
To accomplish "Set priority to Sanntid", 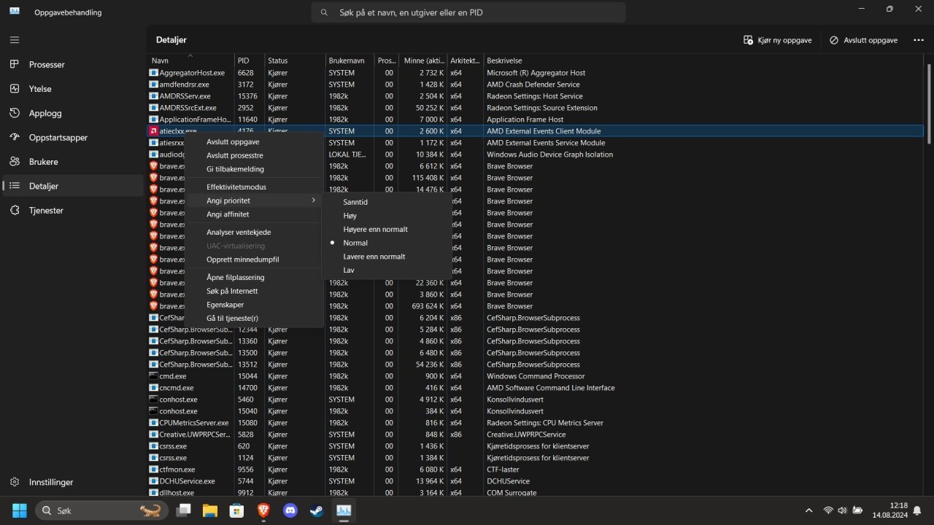I will [355, 202].
